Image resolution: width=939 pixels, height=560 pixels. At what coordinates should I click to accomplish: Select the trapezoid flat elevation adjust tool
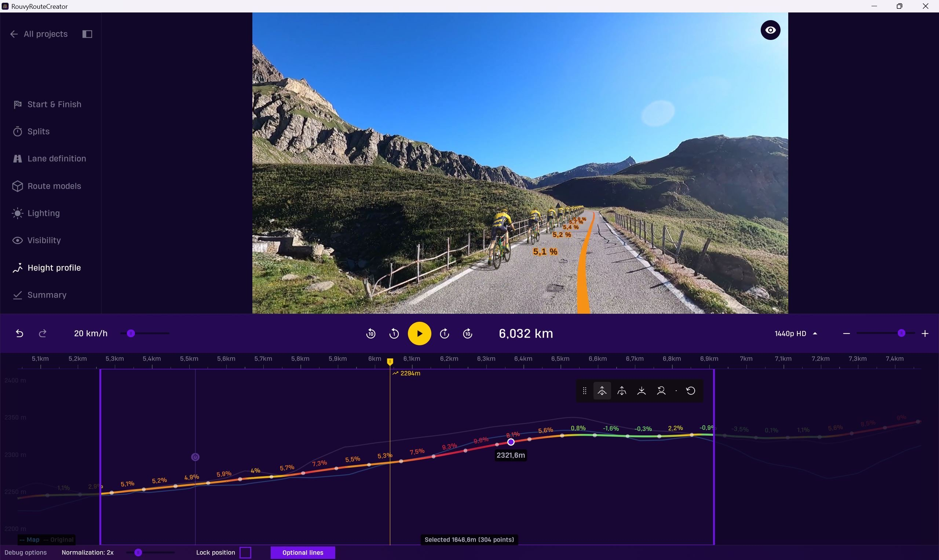621,391
